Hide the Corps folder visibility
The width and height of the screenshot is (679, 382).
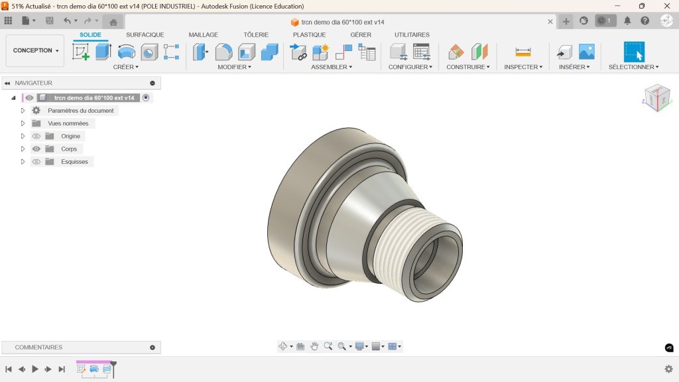pyautogui.click(x=36, y=149)
